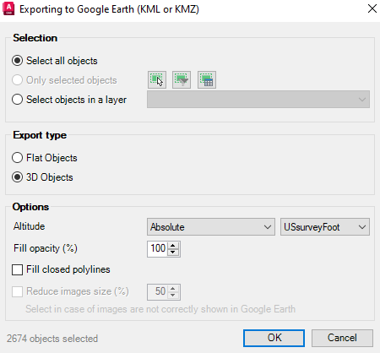The height and width of the screenshot is (353, 380).
Task: Choose the Select all objects radio button
Action: click(x=18, y=61)
